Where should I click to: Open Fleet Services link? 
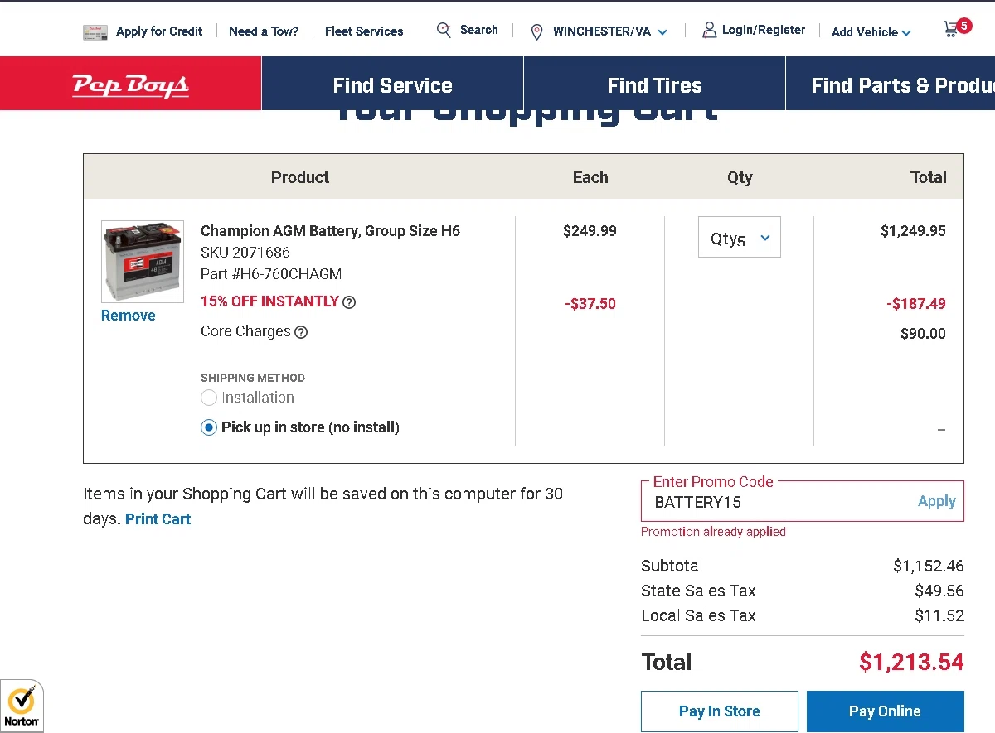(x=364, y=31)
